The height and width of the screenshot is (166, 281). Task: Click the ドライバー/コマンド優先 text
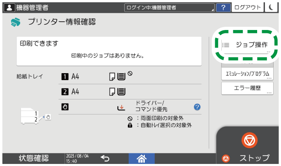(151, 106)
